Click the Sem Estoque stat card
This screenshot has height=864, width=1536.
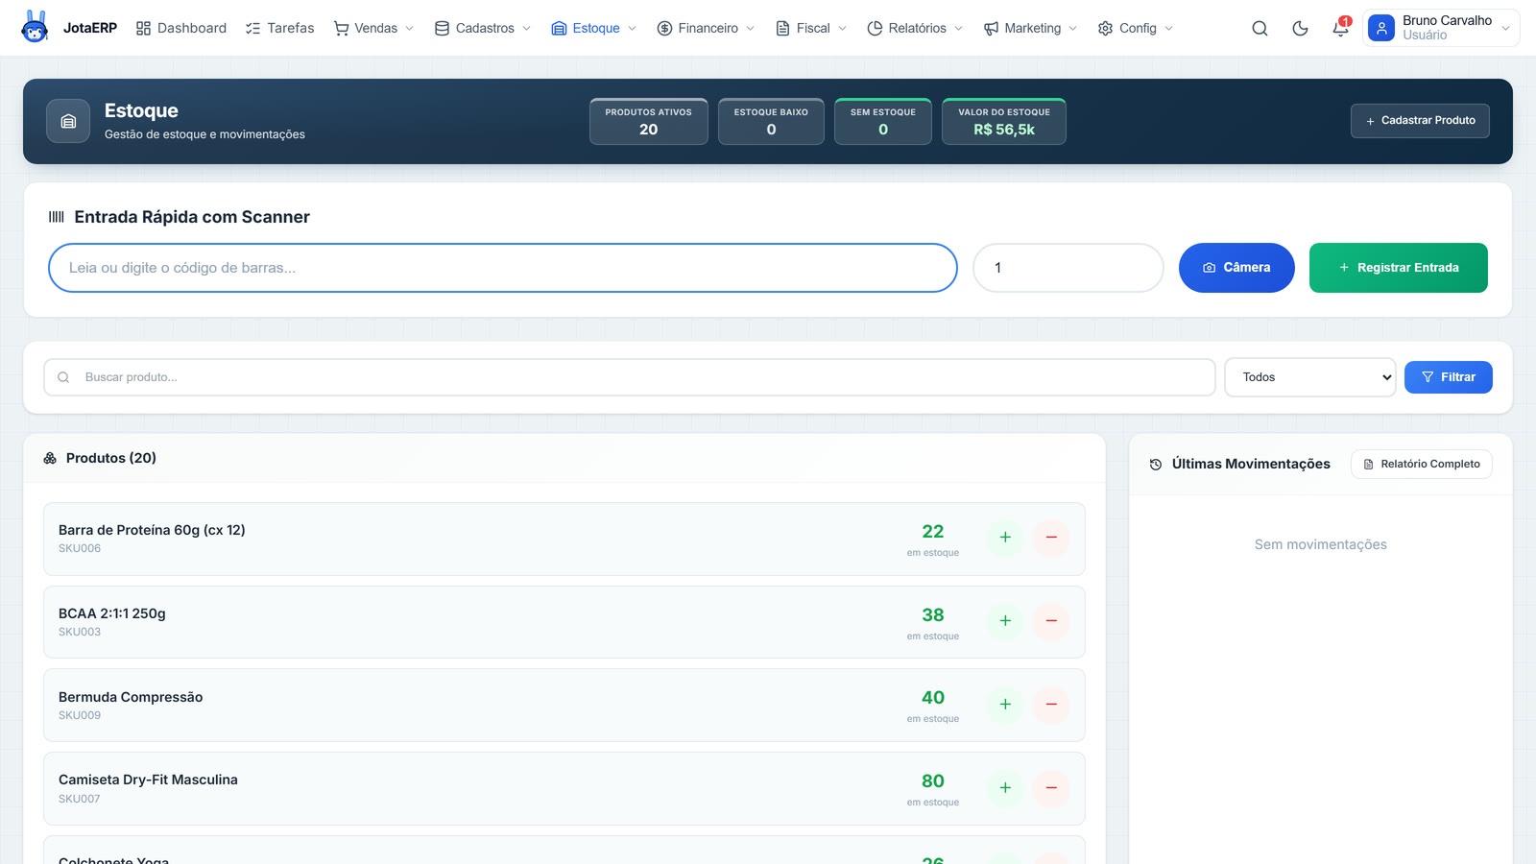[x=883, y=121]
